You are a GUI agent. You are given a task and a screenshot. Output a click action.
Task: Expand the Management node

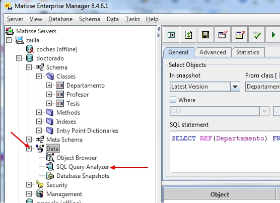pyautogui.click(x=29, y=194)
